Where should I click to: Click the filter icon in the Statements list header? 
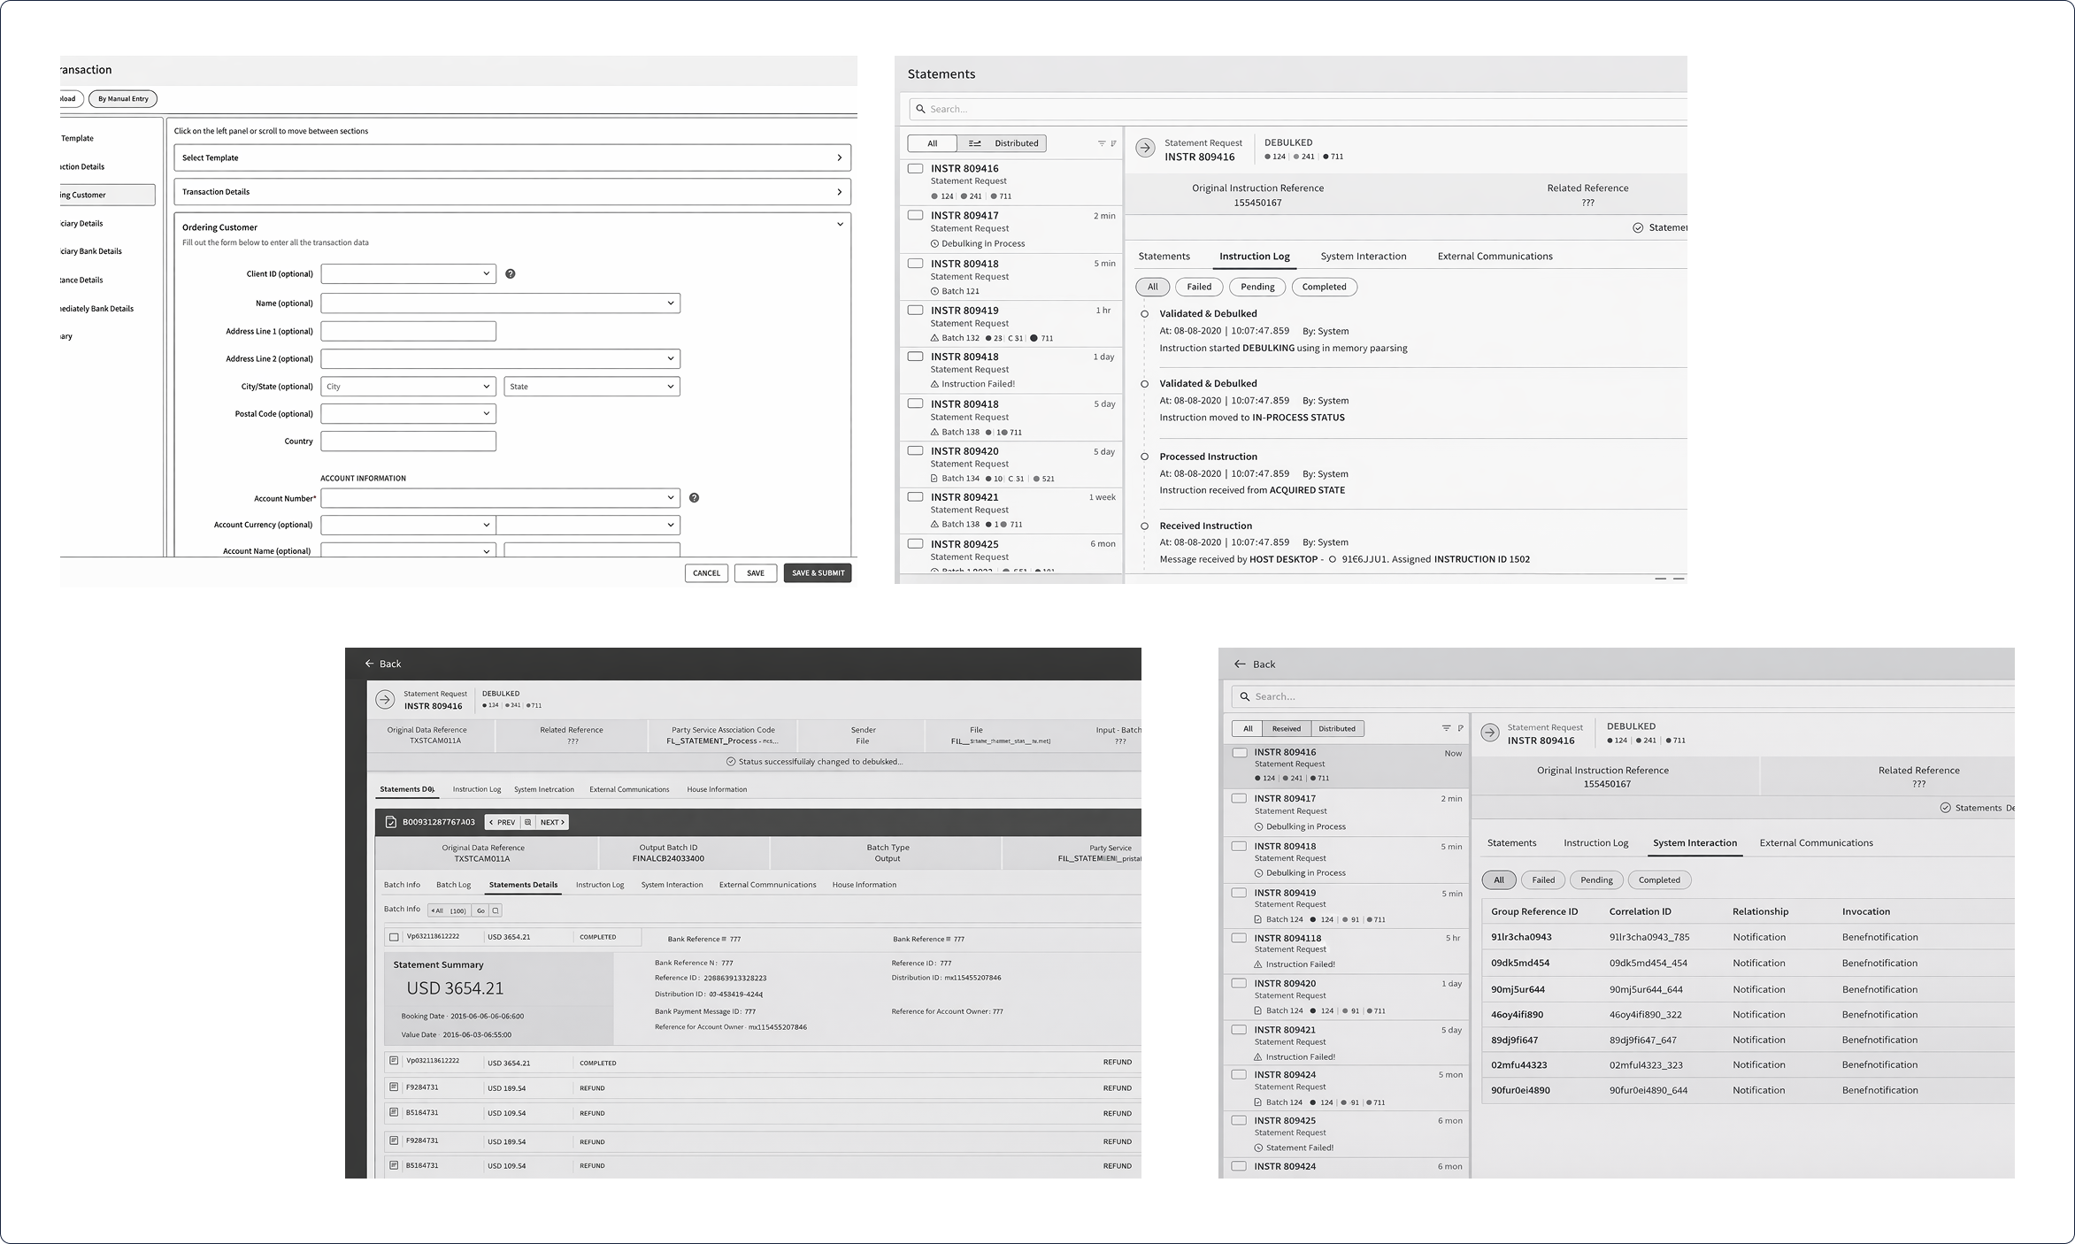(x=1102, y=143)
